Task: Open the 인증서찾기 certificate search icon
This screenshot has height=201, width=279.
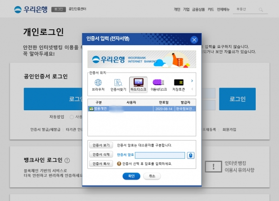Action: point(118,85)
